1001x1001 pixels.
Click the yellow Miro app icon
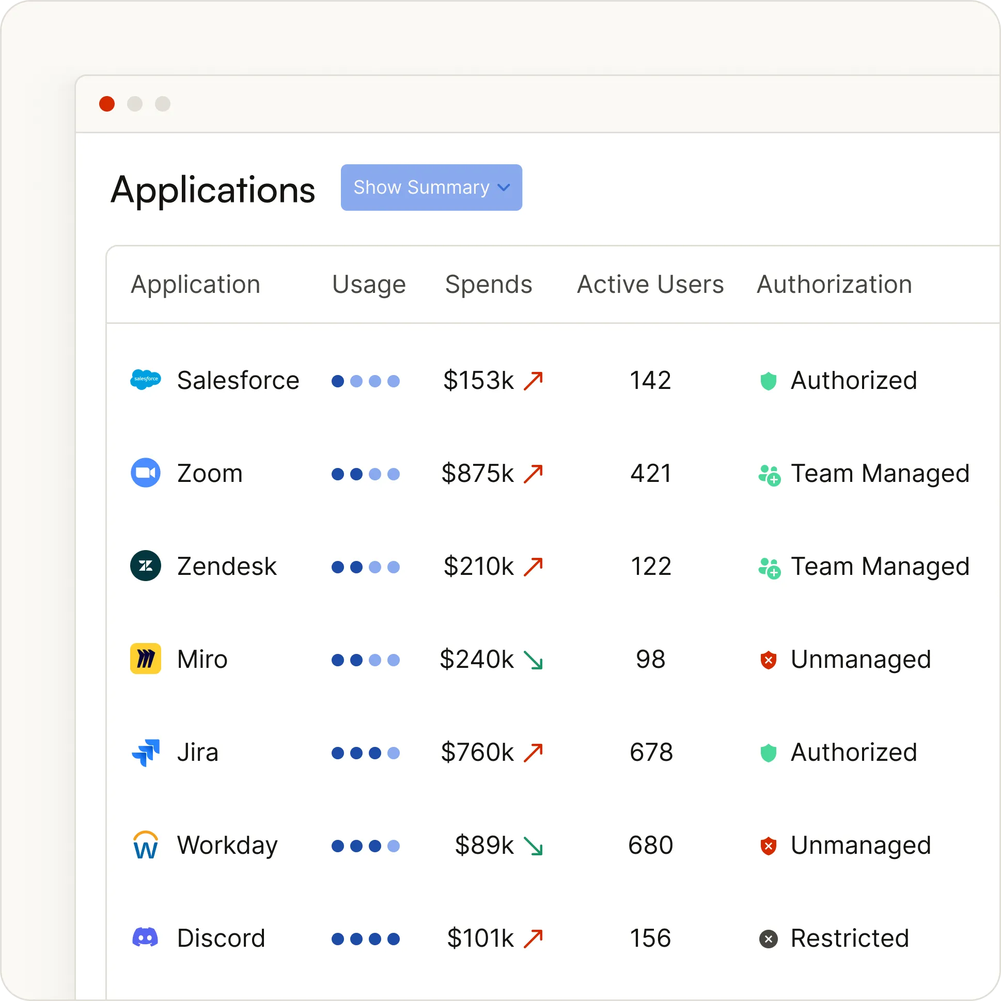[x=146, y=659]
